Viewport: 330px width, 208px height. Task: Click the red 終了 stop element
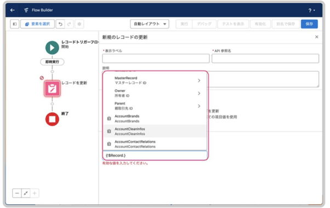(x=52, y=119)
